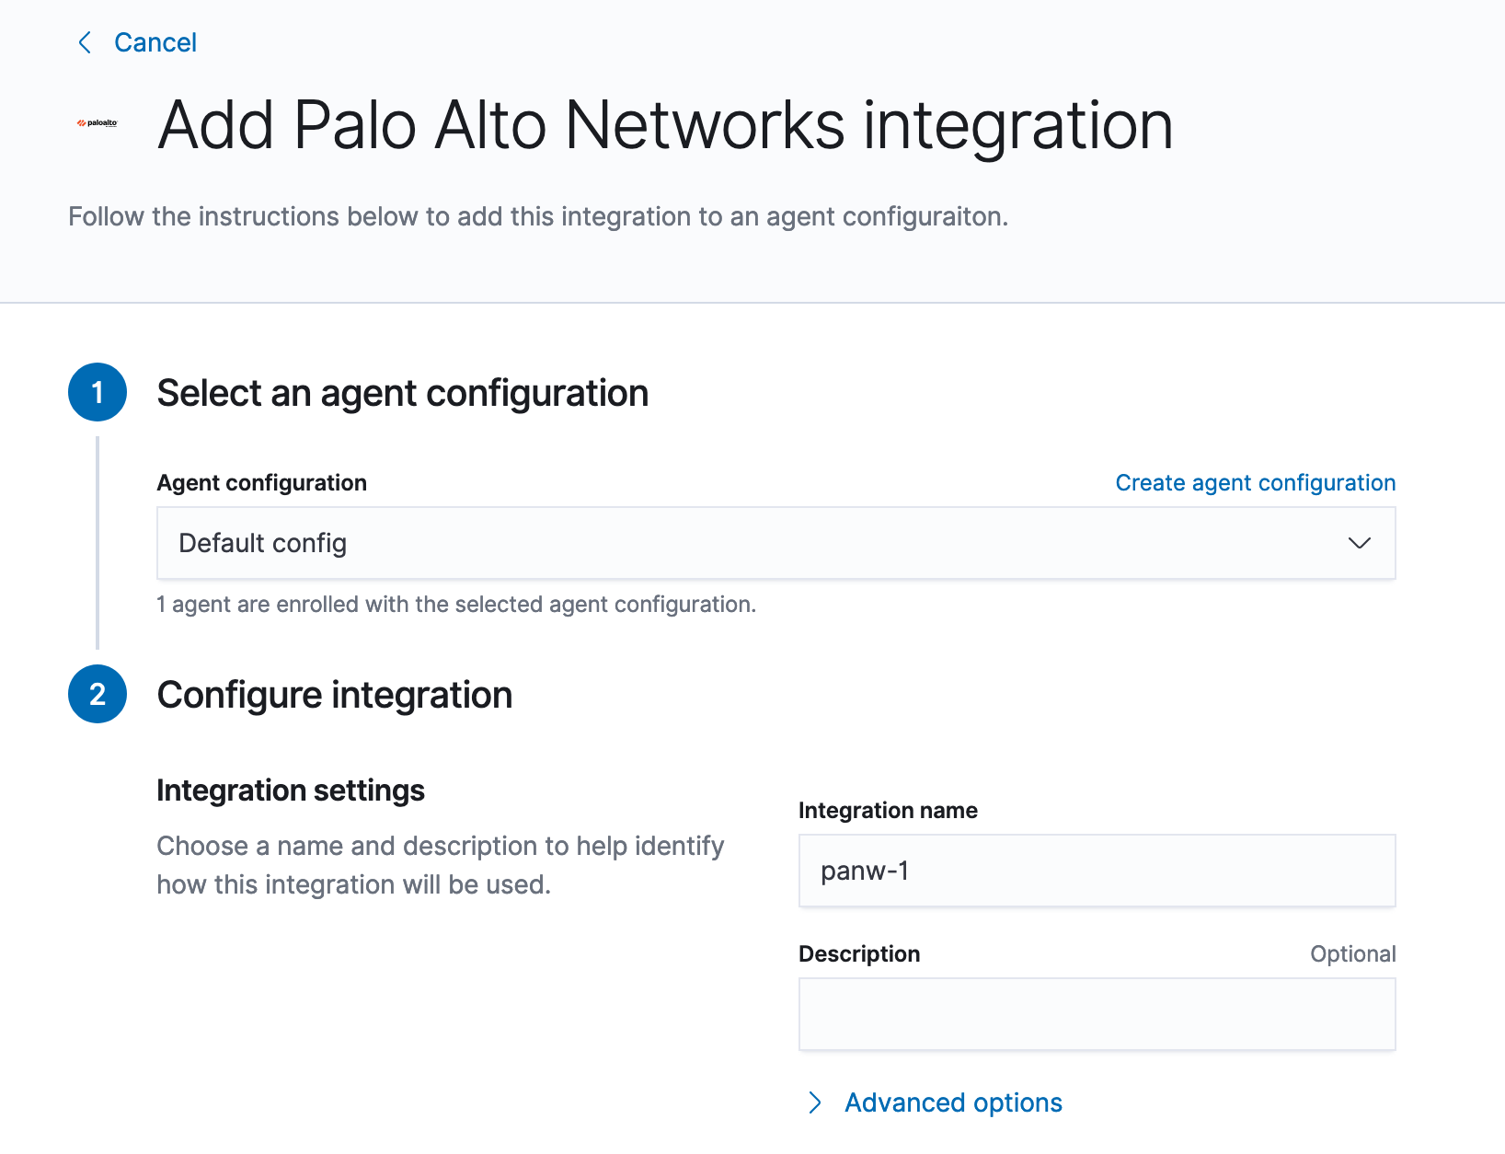Click the '1 agent are enrolled' help text

(x=456, y=605)
